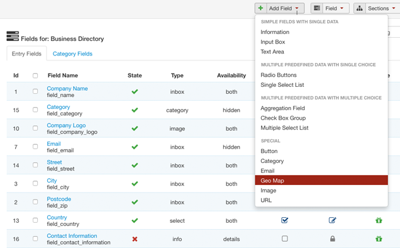The image size is (400, 248).
Task: Click the green check state for Company Logo
Action: tap(135, 128)
